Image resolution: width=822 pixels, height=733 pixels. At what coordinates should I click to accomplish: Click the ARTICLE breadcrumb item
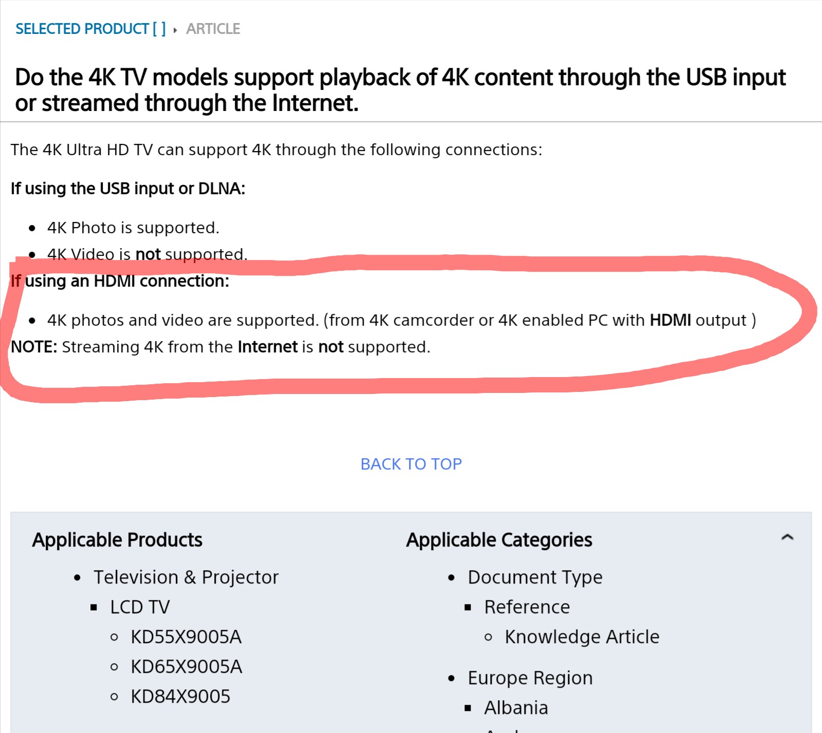point(213,29)
